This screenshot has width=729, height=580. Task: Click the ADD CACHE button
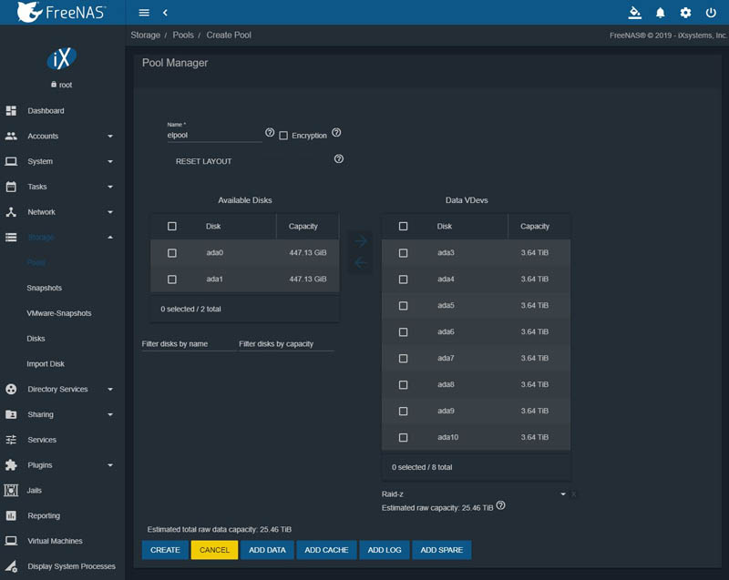pos(326,550)
